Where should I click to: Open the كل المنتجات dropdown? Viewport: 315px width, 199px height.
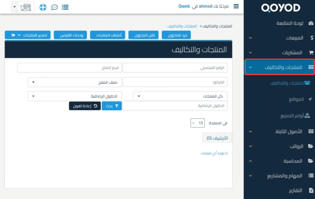pyautogui.click(x=180, y=96)
